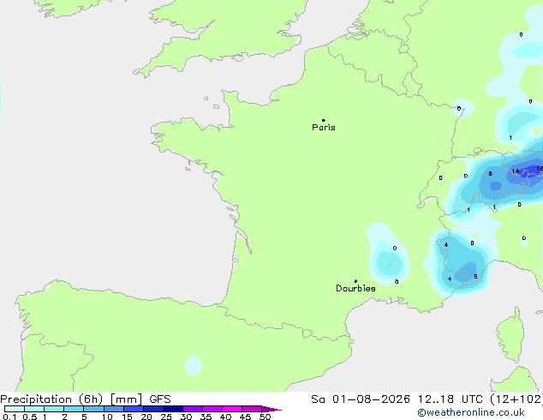Click the over-50 arrow tip of legend

coord(271,409)
